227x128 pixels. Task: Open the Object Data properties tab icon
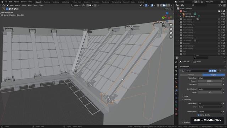(x=176, y=106)
